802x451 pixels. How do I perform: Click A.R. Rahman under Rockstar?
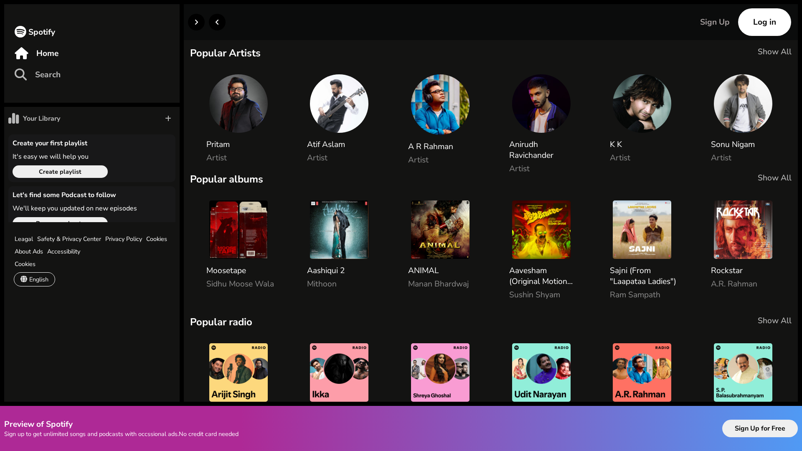coord(734,284)
